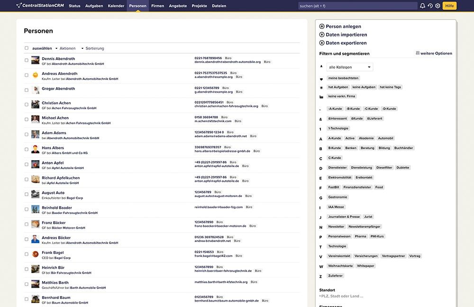Switch to the Firmen tab
474x307 pixels.
[x=157, y=6]
